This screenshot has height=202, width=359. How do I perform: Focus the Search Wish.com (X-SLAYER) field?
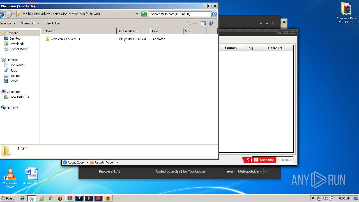[180, 14]
